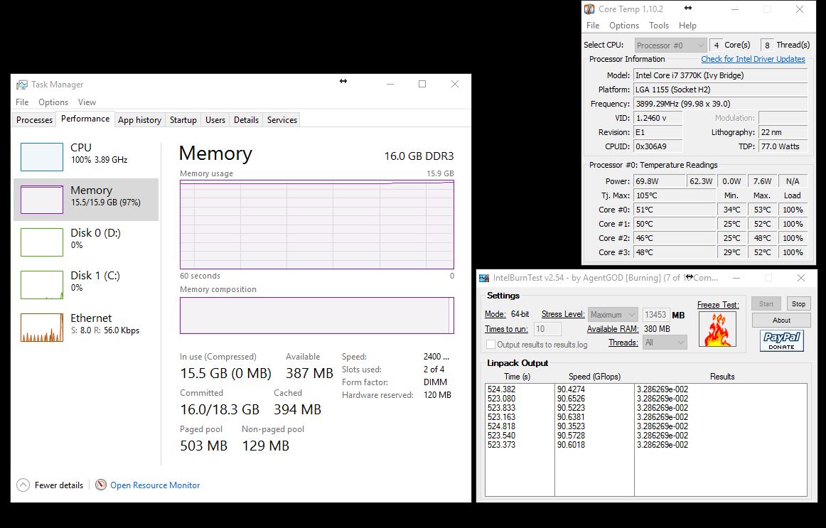Screen dimensions: 826x528
Task: Click the Tj. Max value 105°C
Action: pyautogui.click(x=675, y=195)
